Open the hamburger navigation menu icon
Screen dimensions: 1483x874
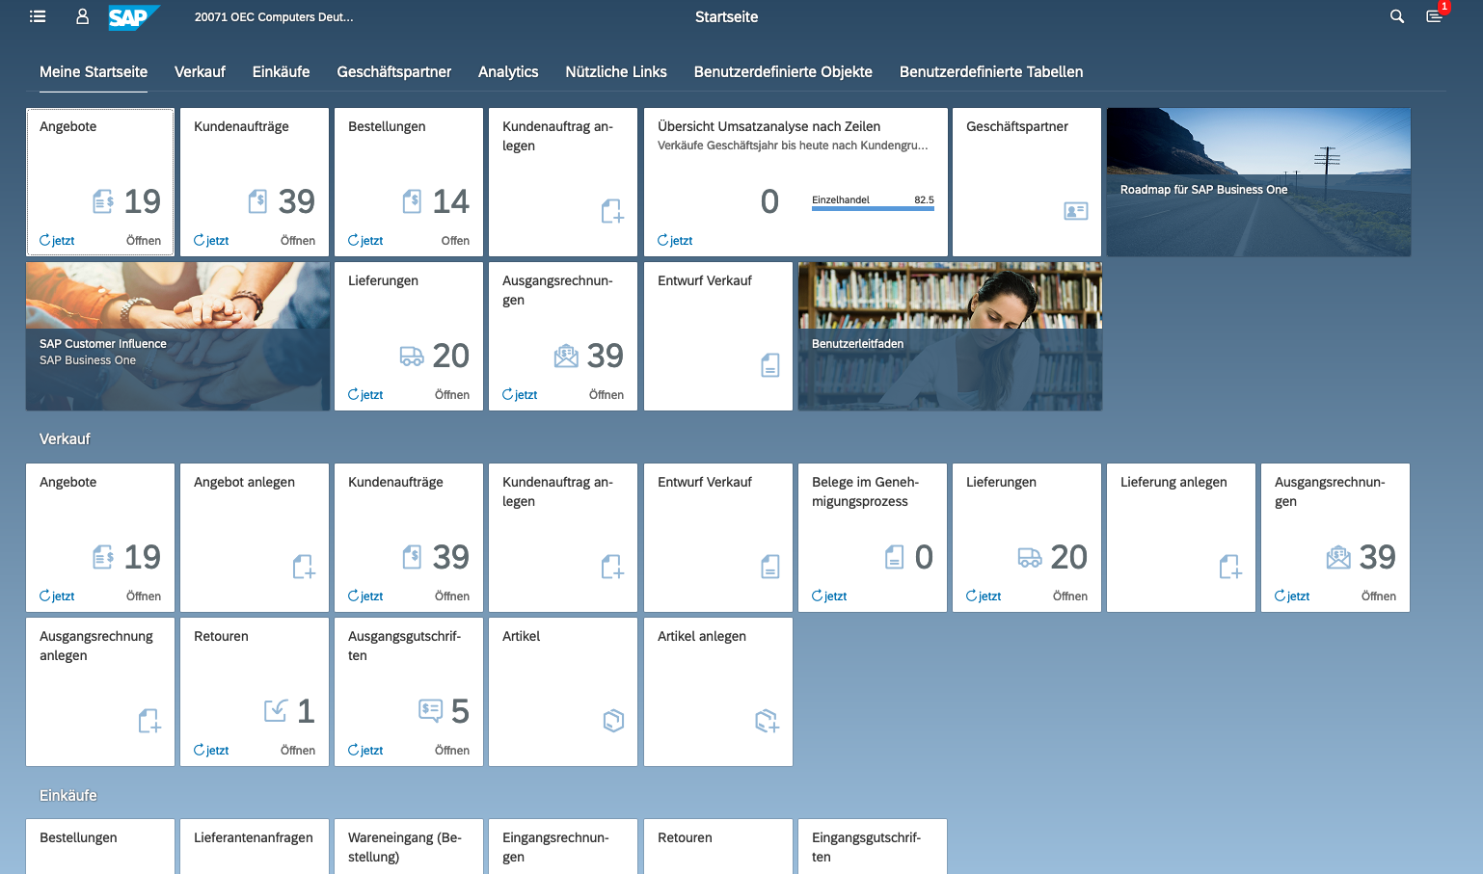(x=38, y=16)
